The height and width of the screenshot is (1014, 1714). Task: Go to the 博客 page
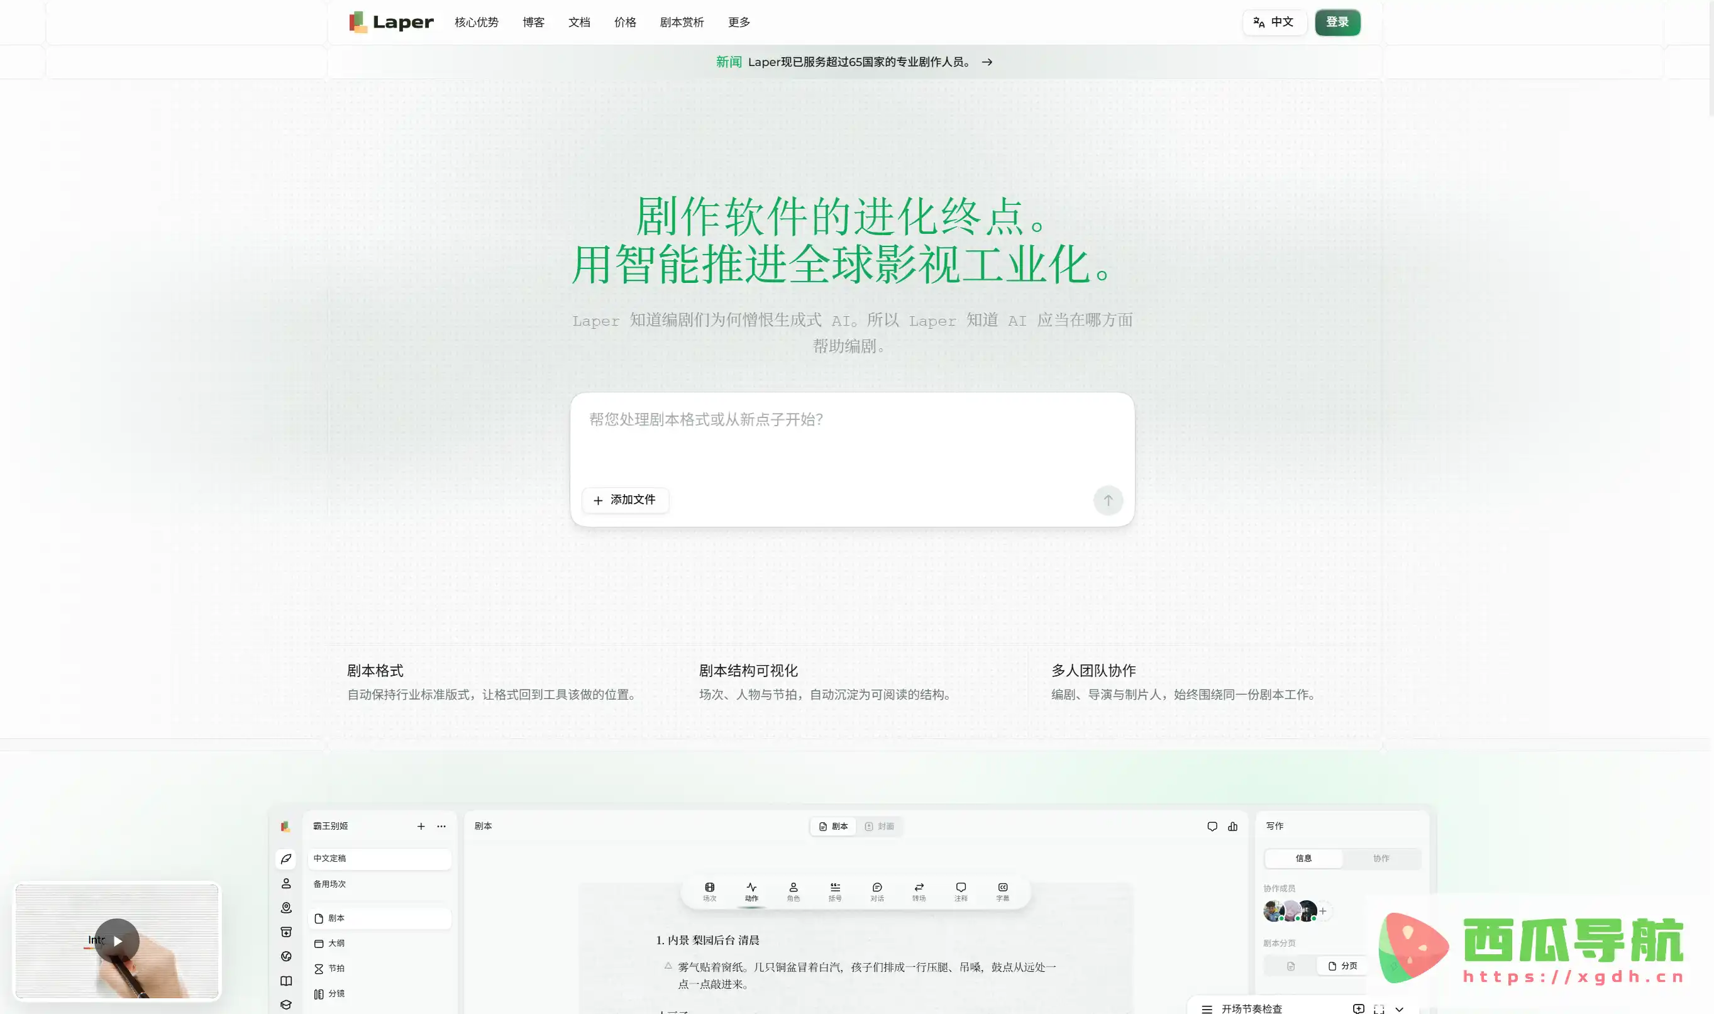pos(533,22)
